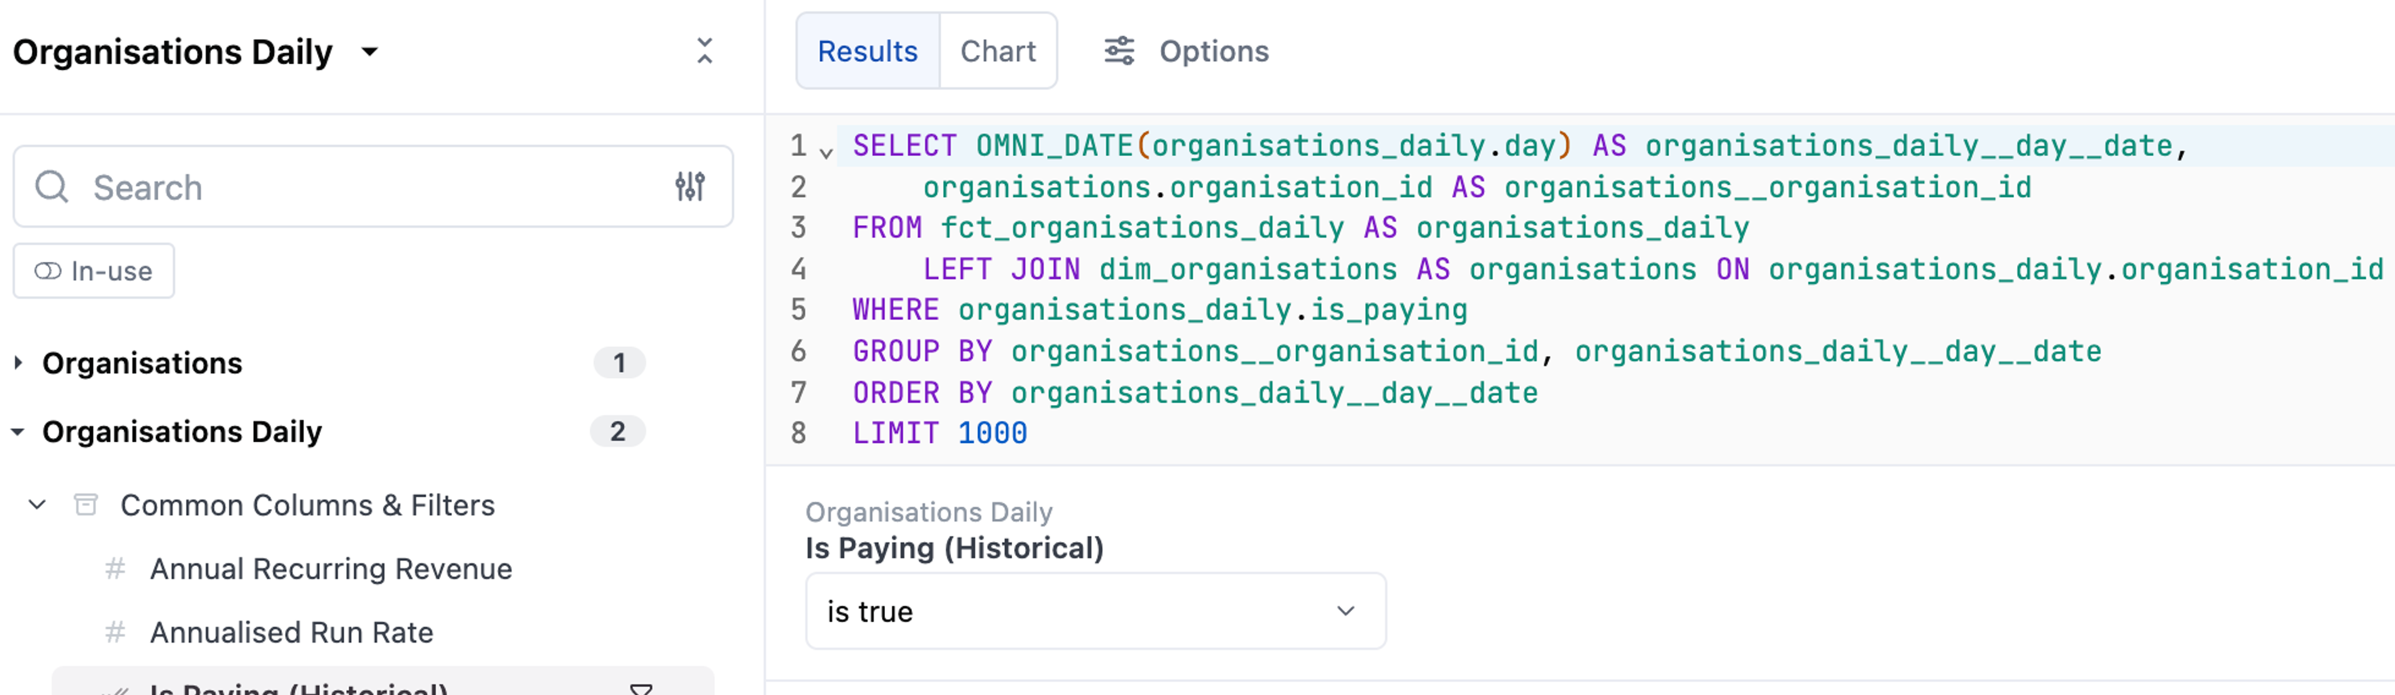Click hash icon beside Annualised Run Rate
Image resolution: width=2395 pixels, height=695 pixels.
(115, 633)
